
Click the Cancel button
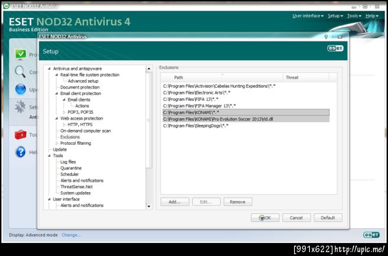[x=296, y=218]
